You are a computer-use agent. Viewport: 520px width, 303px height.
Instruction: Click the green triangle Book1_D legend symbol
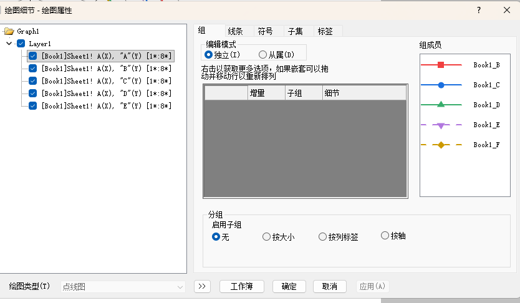point(441,105)
